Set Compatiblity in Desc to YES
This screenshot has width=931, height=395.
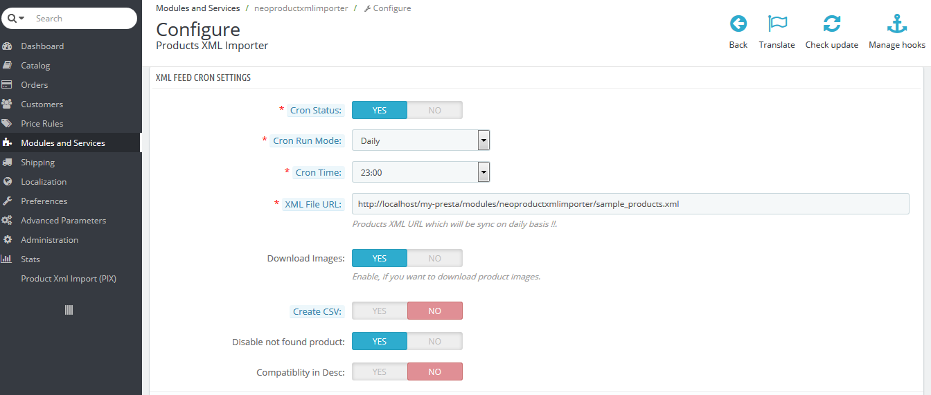pyautogui.click(x=380, y=372)
